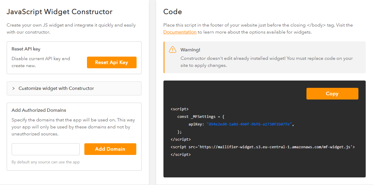Click the authorized domain input field
The width and height of the screenshot is (373, 185).
coord(46,149)
